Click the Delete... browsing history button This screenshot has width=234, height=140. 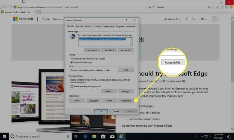(109, 91)
